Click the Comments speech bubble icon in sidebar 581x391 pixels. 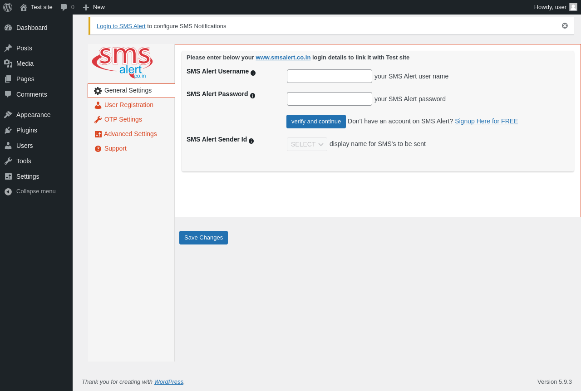coord(8,94)
